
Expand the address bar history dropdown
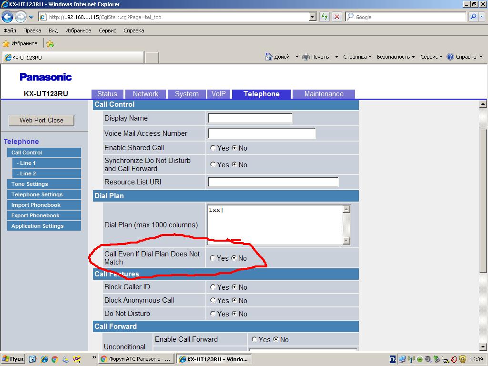(x=313, y=17)
